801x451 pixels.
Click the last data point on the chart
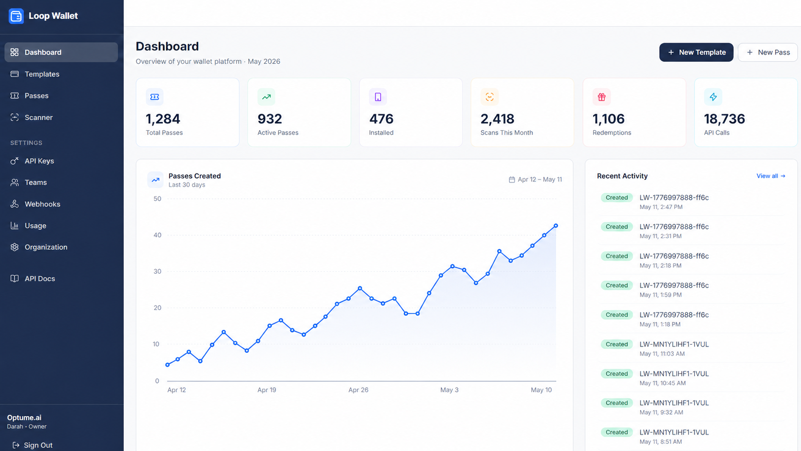tap(556, 226)
